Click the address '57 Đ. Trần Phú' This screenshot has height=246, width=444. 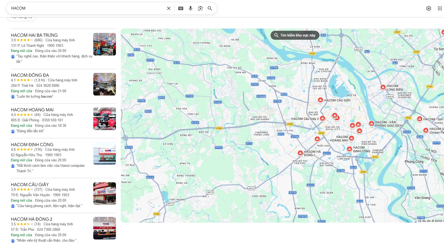point(22,229)
